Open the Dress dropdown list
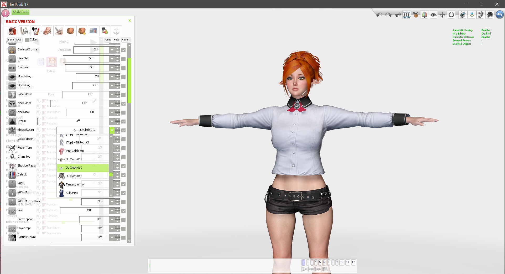Screen dimensions: 505x274 click(112, 121)
